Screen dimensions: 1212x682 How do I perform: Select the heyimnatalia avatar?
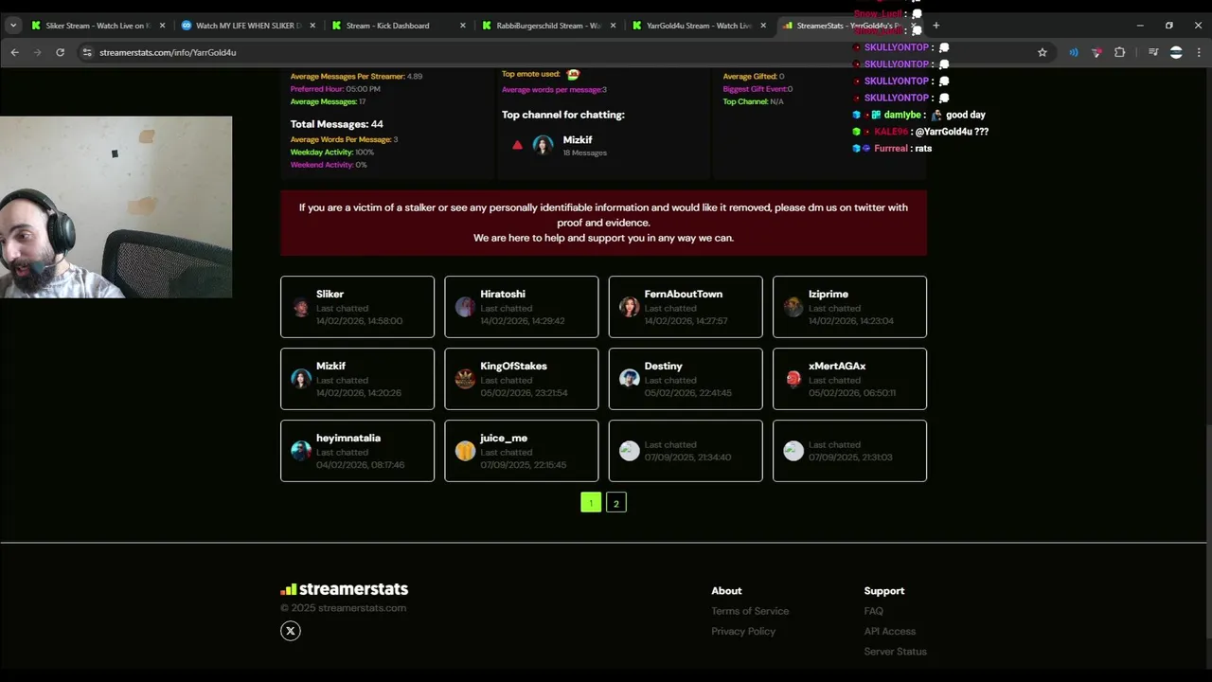pyautogui.click(x=301, y=451)
